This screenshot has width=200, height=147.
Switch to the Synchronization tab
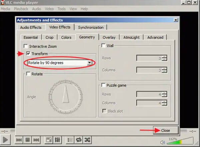pyautogui.click(x=91, y=27)
